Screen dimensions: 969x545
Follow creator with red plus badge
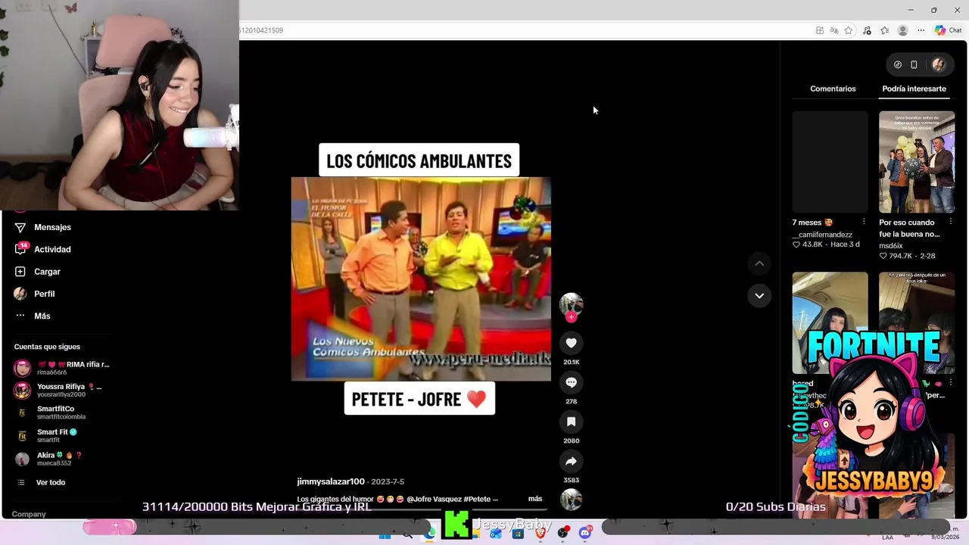[572, 317]
